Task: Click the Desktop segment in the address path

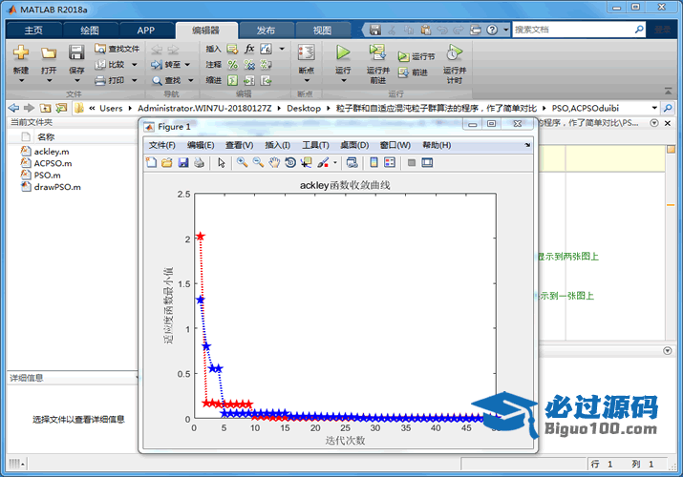Action: point(304,108)
